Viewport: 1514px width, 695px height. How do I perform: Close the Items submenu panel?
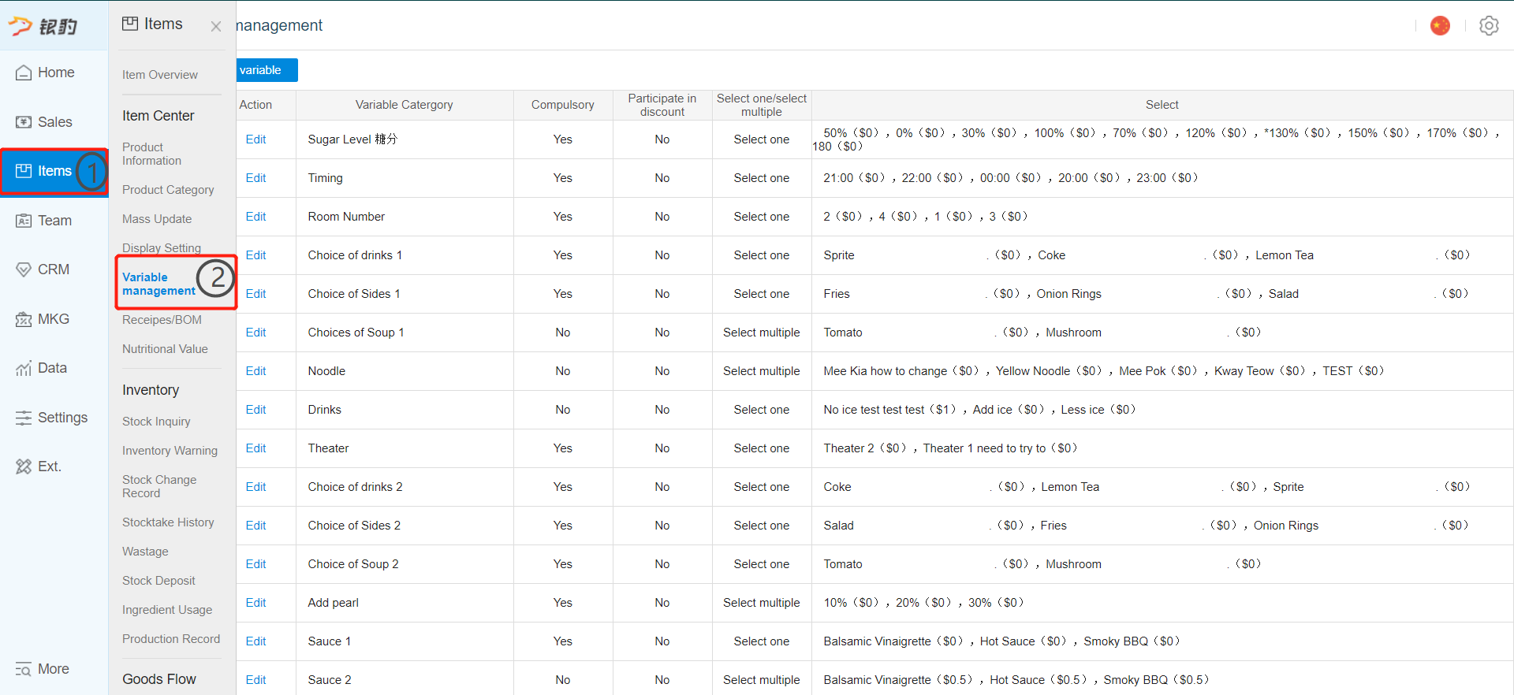[216, 27]
